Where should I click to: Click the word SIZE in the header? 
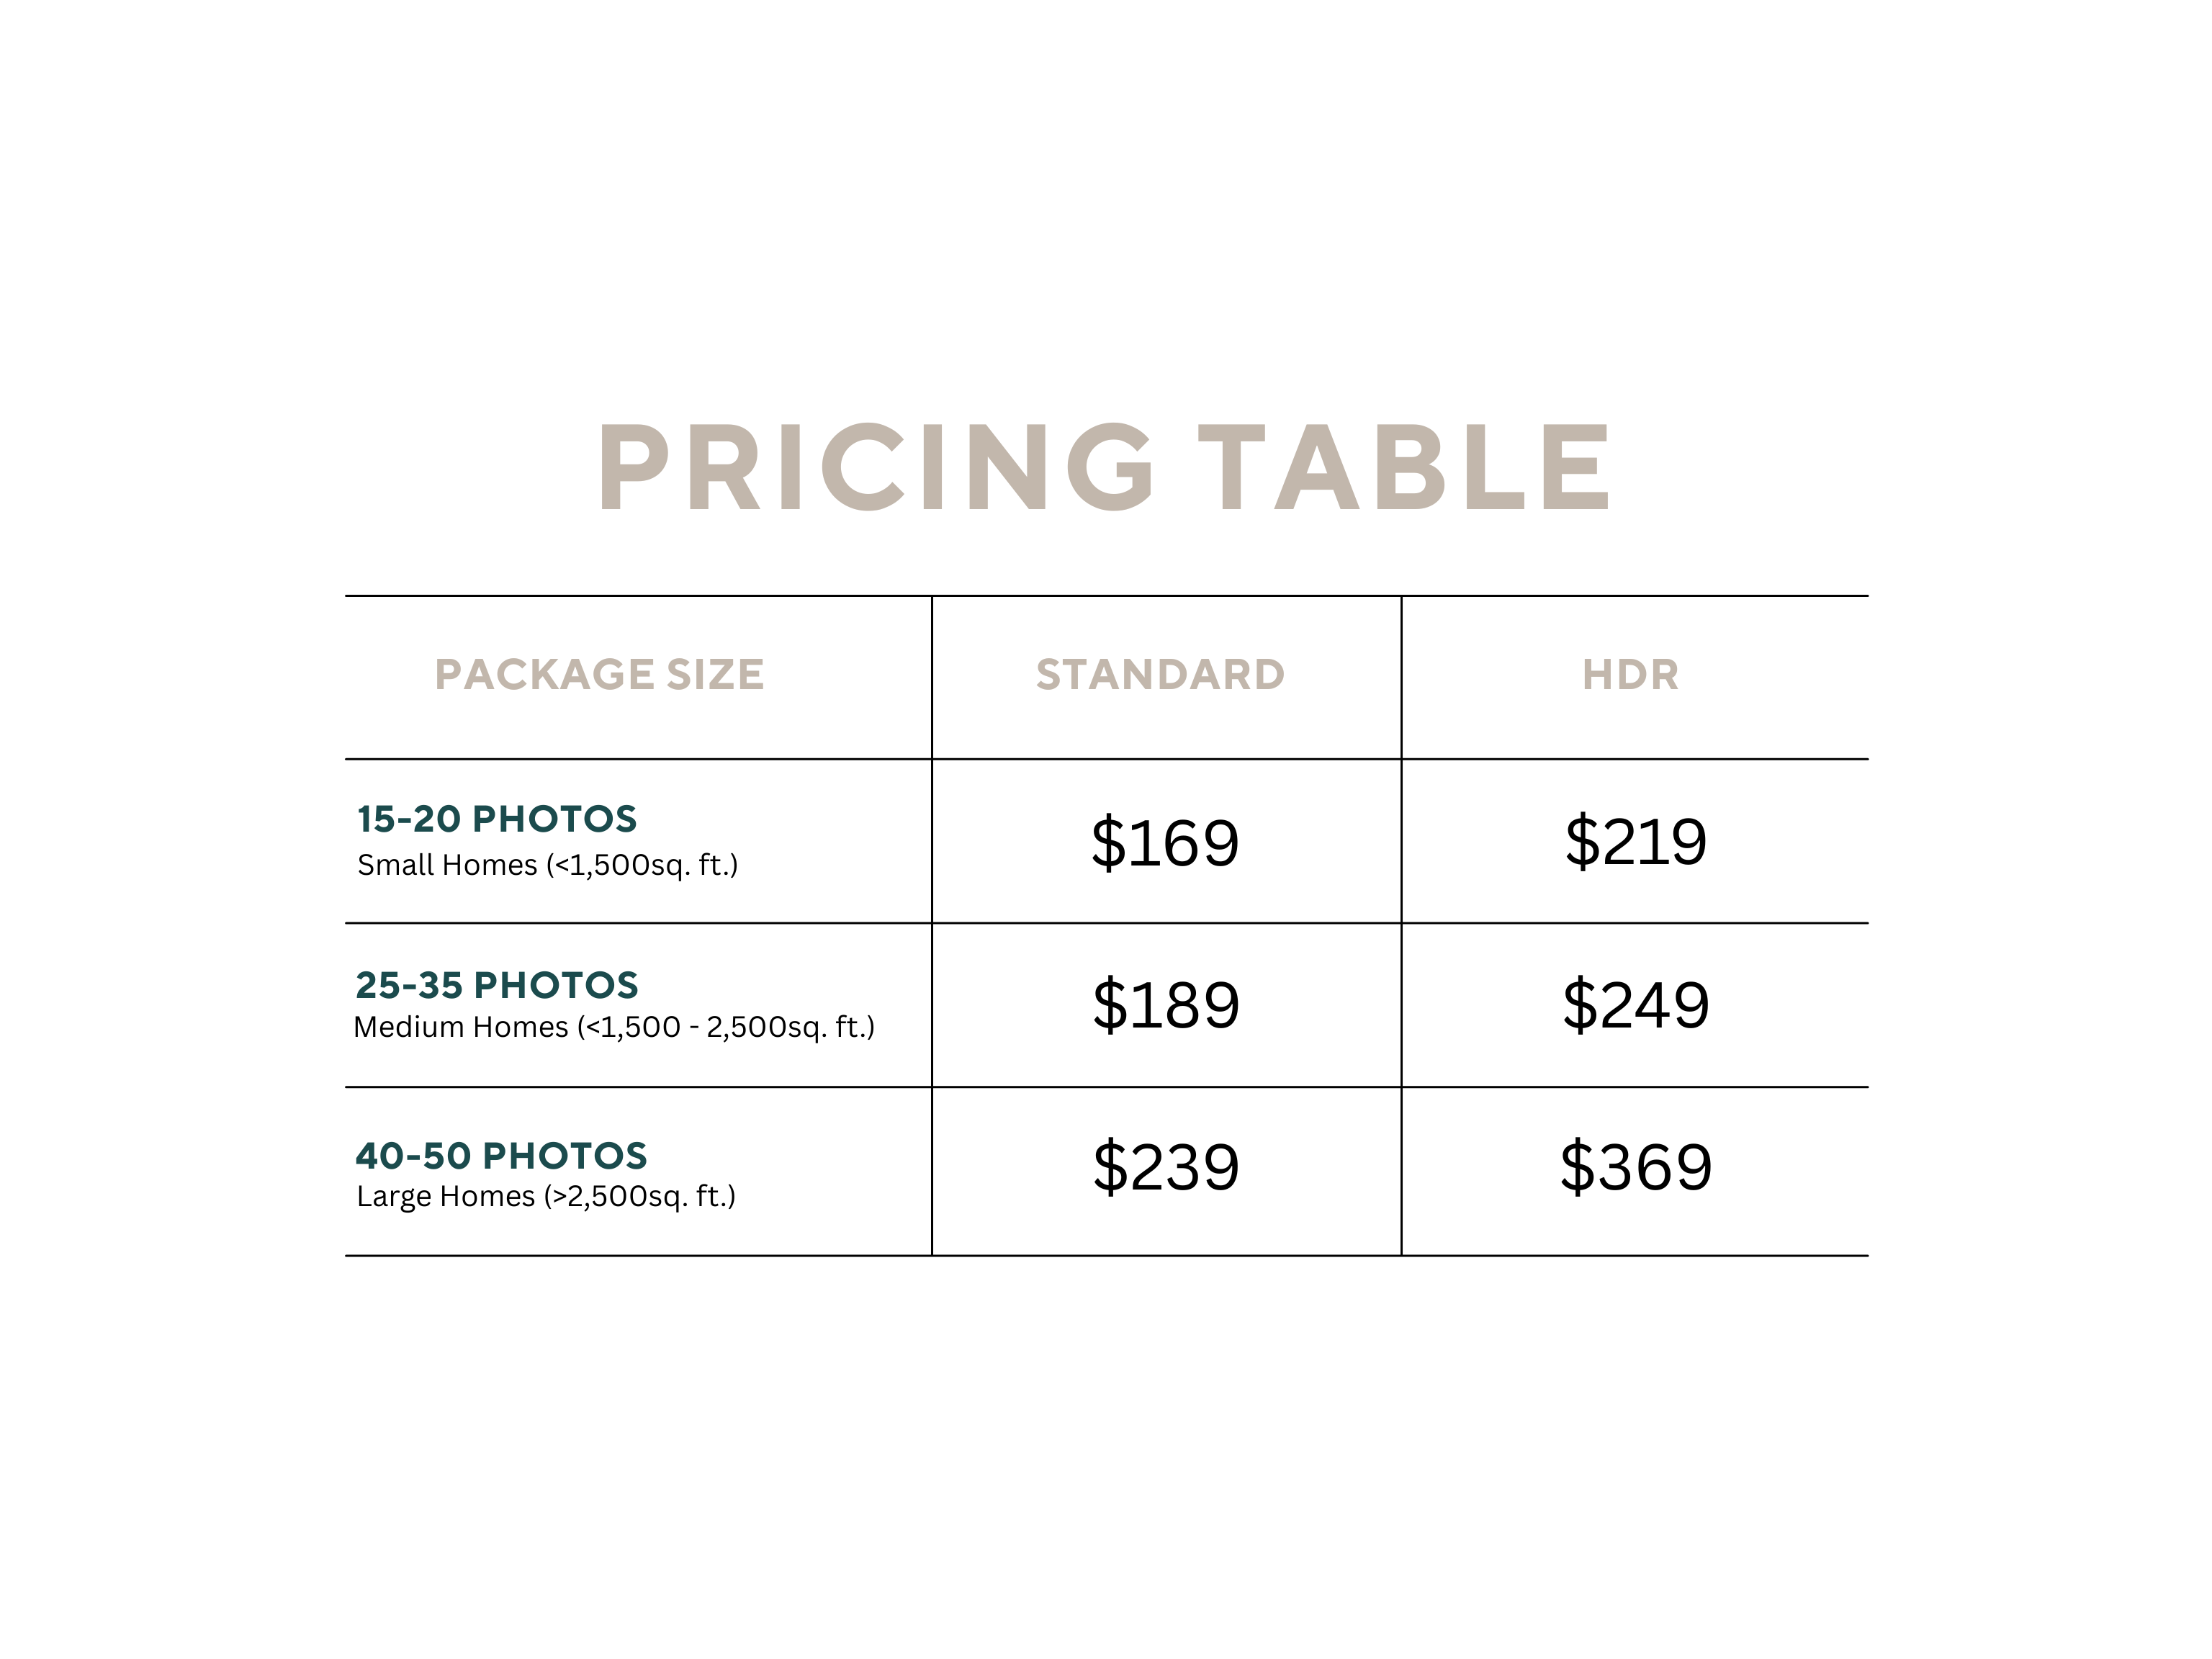click(x=715, y=675)
